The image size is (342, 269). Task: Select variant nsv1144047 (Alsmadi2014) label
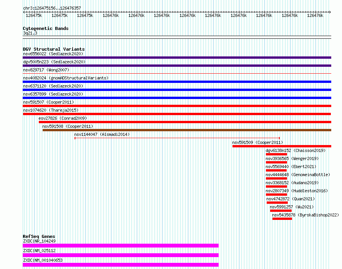[102, 134]
